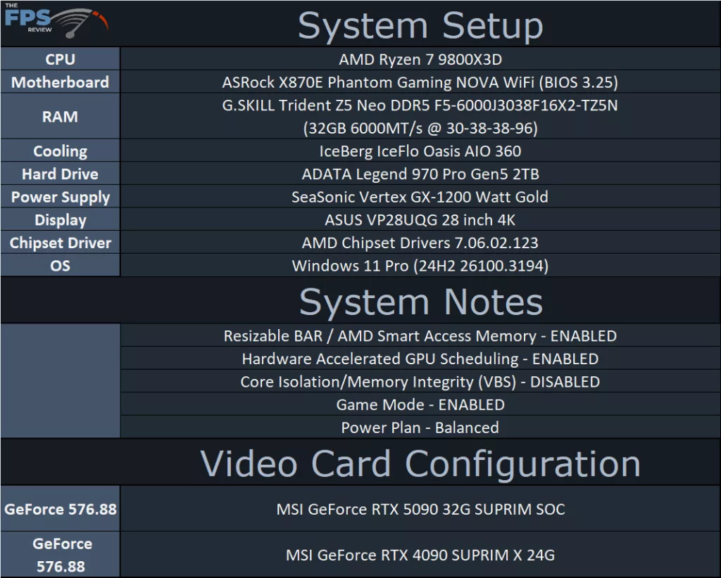Select the System Setup heading
Image resolution: width=721 pixels, height=578 pixels.
(420, 26)
